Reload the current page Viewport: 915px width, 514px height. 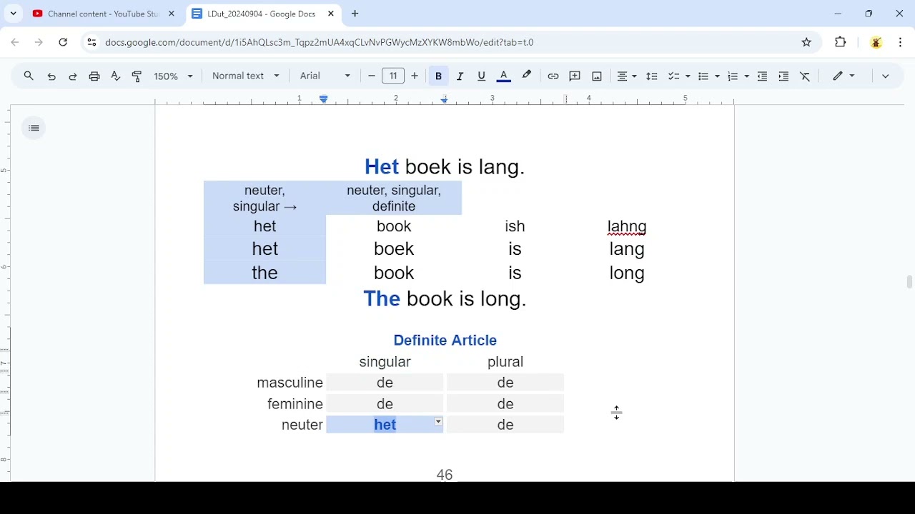click(63, 42)
